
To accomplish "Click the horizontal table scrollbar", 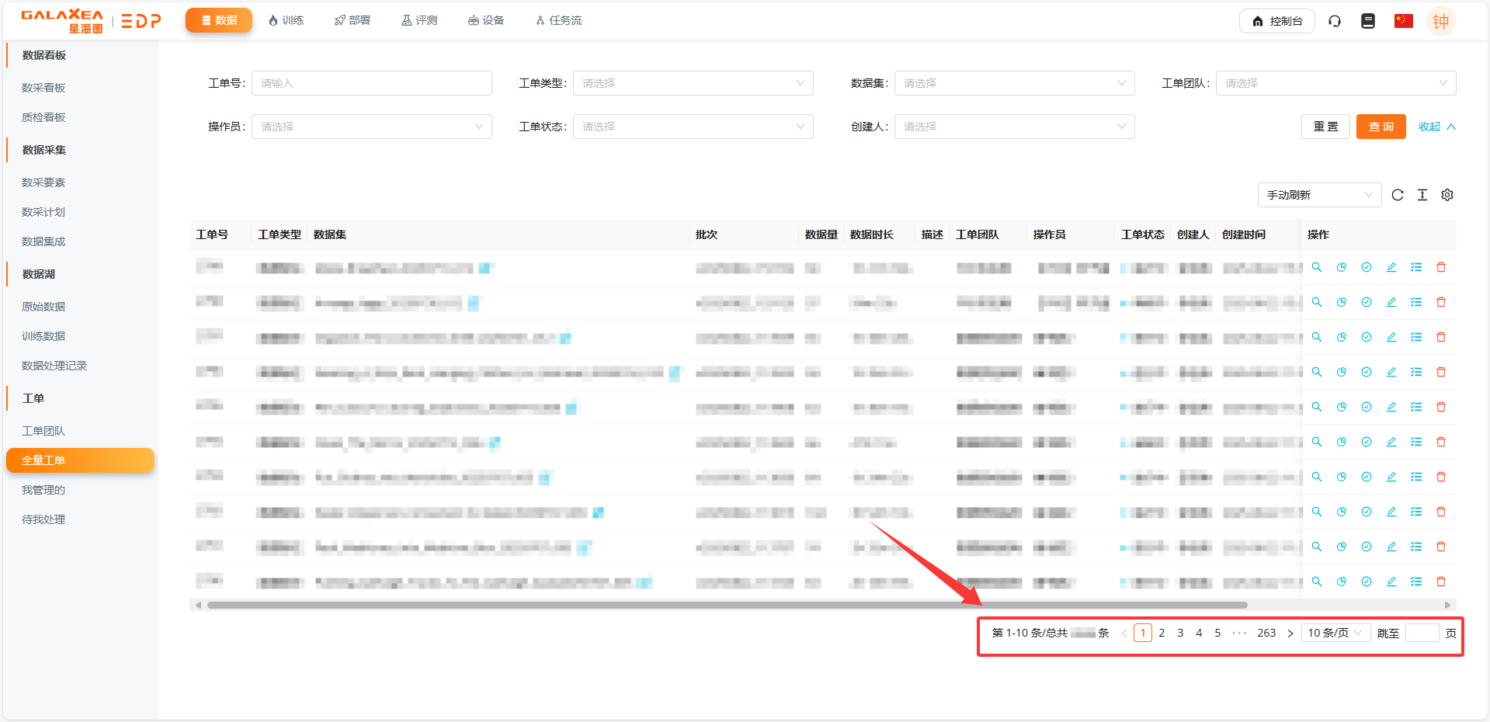I will point(727,605).
